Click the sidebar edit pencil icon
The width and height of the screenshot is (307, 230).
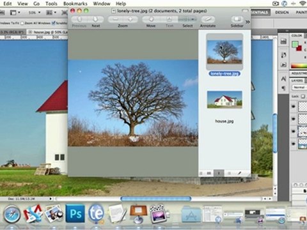(x=239, y=173)
